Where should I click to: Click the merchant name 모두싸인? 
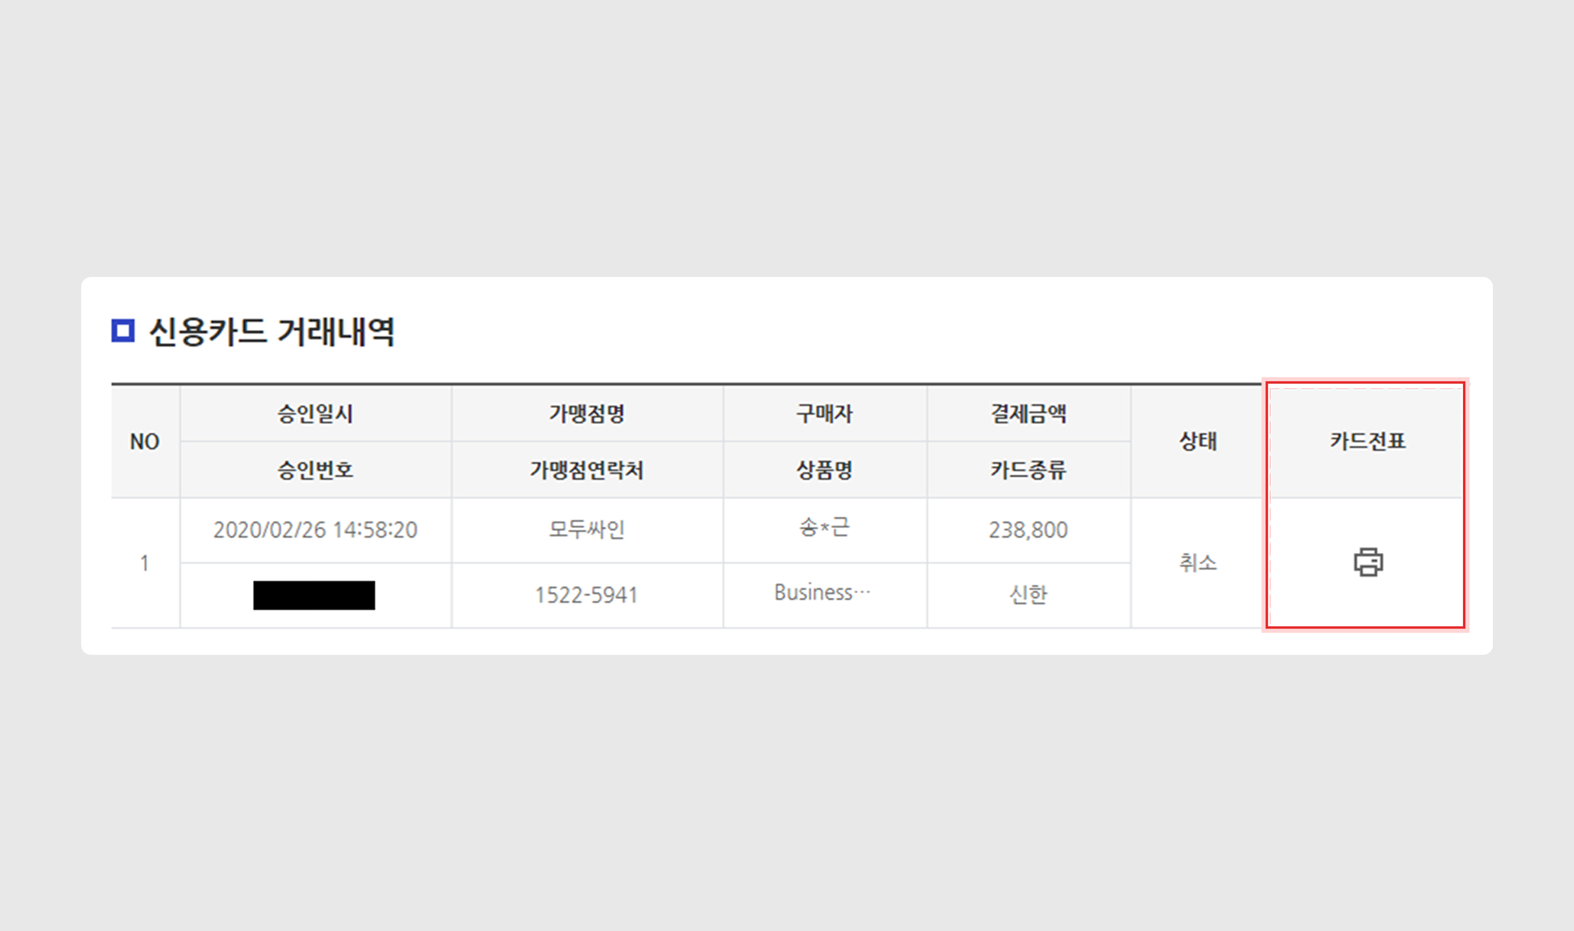587,530
